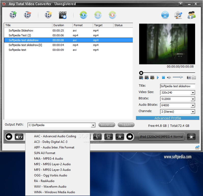This screenshot has height=196, width=203.
Task: Open the title bar dropdown arrow button
Action: [x=181, y=4]
